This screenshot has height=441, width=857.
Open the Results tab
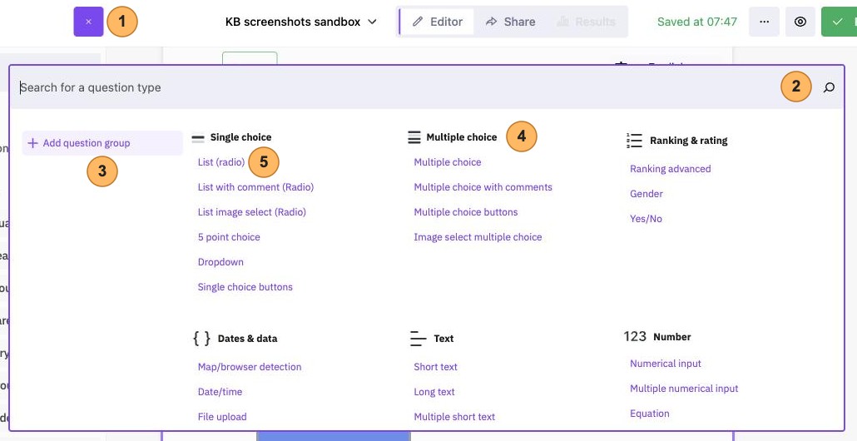tap(586, 22)
